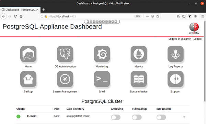Screen dimensions: 206x124
Task: Select the Dashboard - PostgreSQL tab
Action: coord(20,10)
